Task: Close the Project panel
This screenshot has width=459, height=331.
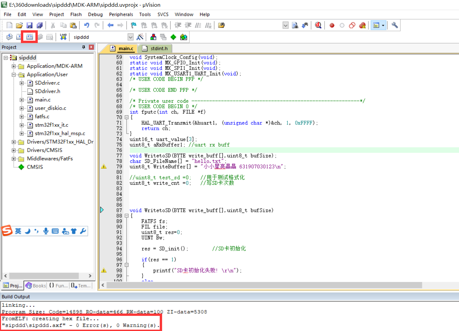Action: (91, 47)
